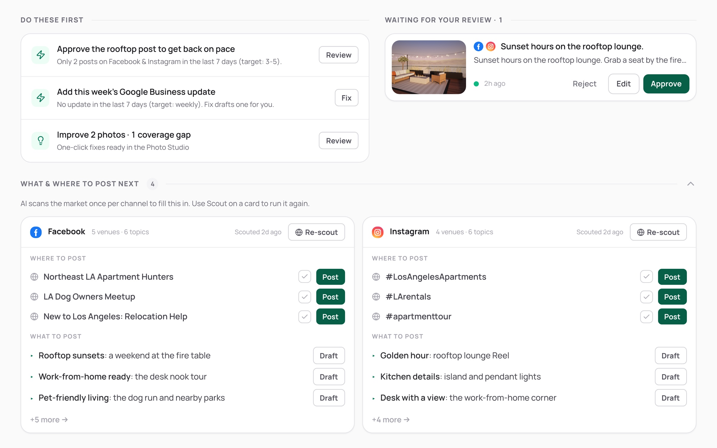This screenshot has width=717, height=448.
Task: Draft the Kitchen details Instagram topic
Action: click(x=671, y=377)
